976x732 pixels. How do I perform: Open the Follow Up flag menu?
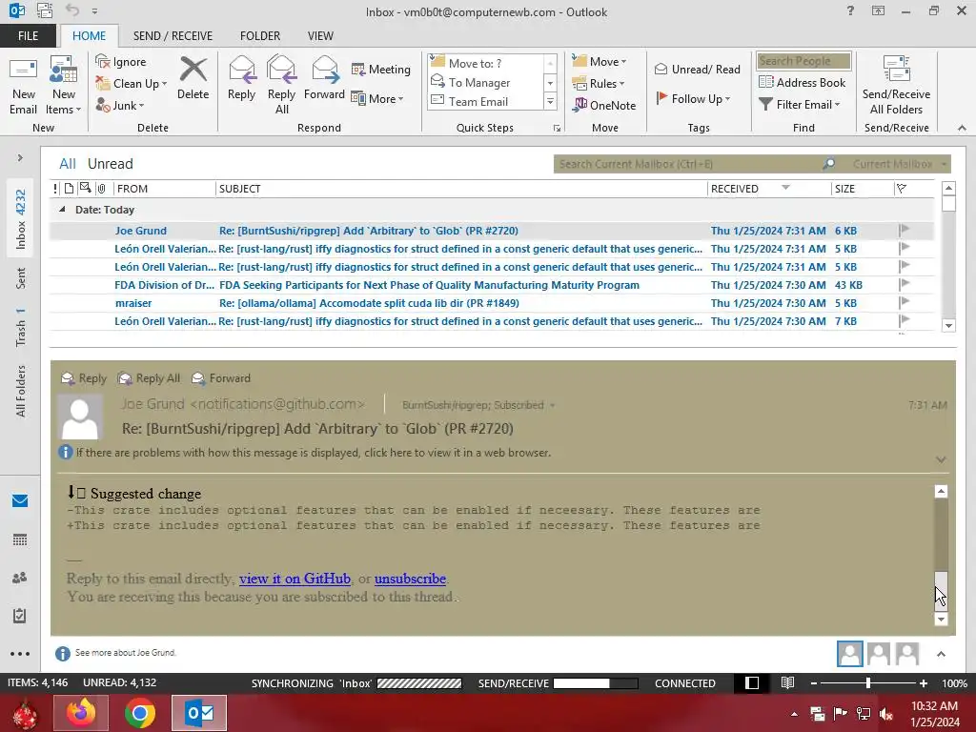pos(693,98)
